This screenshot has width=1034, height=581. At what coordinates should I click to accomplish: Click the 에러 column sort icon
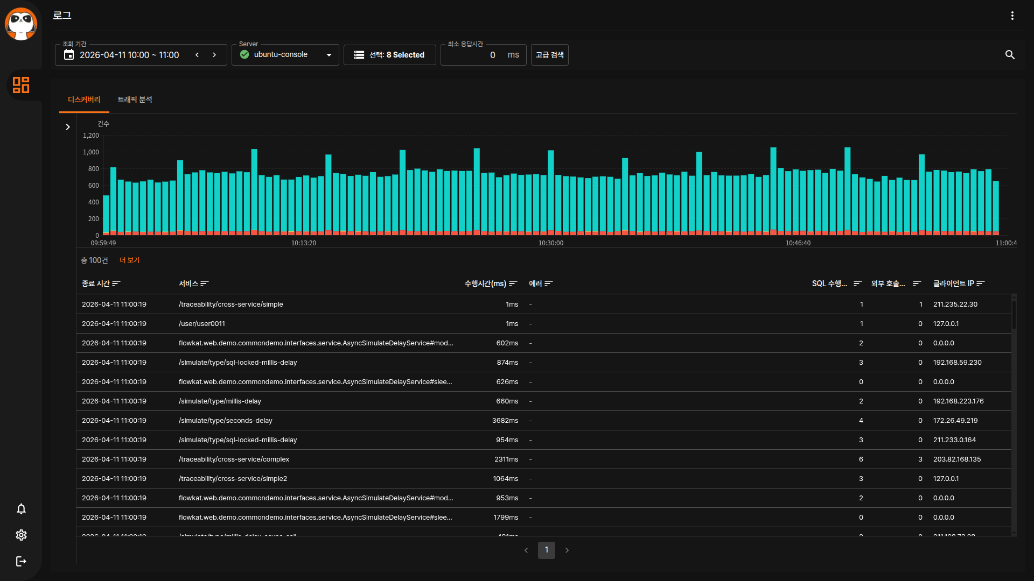coord(548,284)
